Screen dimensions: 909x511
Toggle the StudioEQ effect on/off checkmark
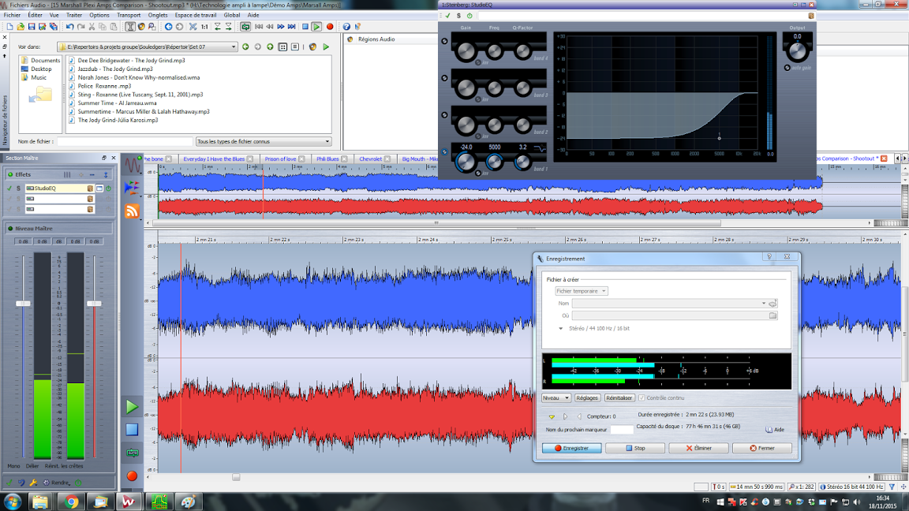9,188
